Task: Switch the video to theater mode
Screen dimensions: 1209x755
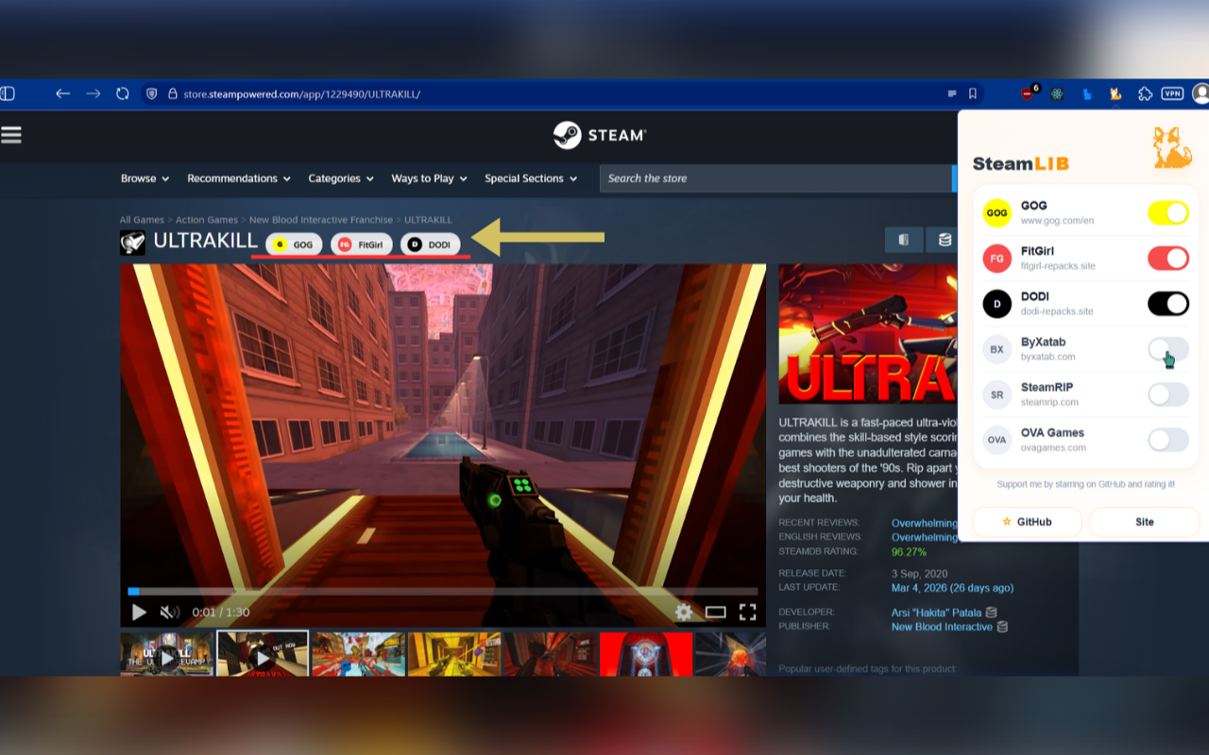Action: [x=715, y=612]
